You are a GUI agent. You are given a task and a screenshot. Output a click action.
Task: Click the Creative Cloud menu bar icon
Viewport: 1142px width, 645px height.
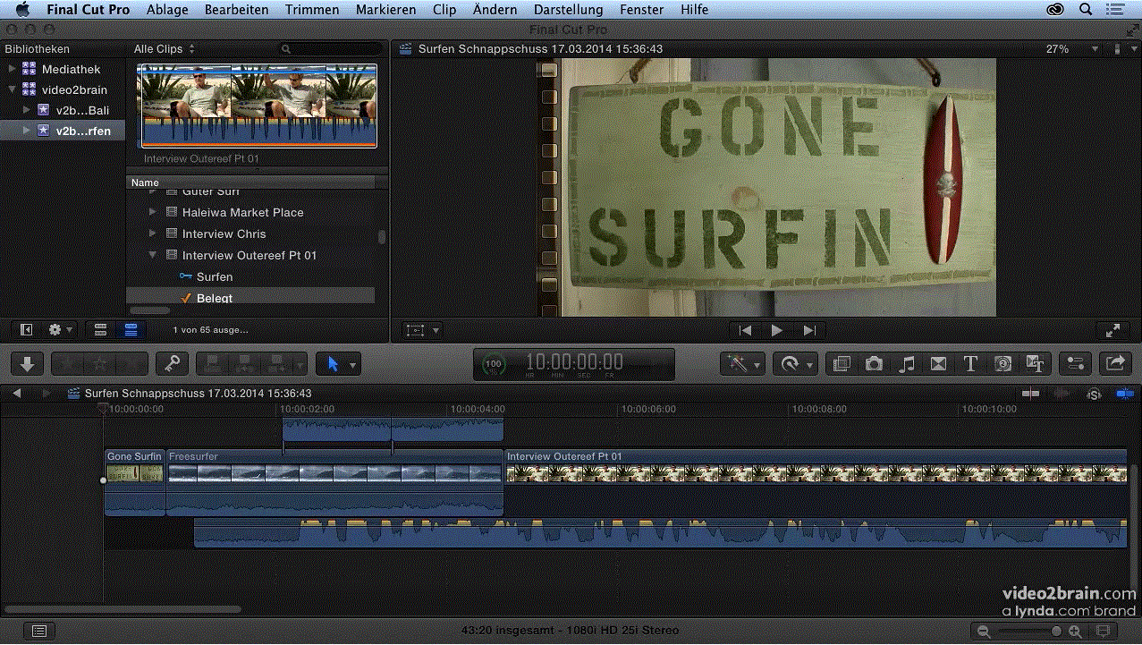pos(1056,10)
